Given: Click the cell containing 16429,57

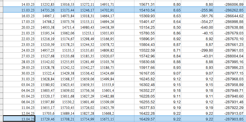Looking at the screenshot, I should pos(147,119).
